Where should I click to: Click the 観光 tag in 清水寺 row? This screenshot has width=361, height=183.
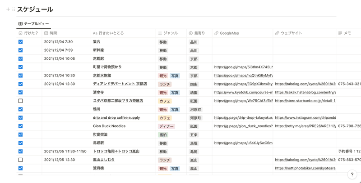(163, 93)
